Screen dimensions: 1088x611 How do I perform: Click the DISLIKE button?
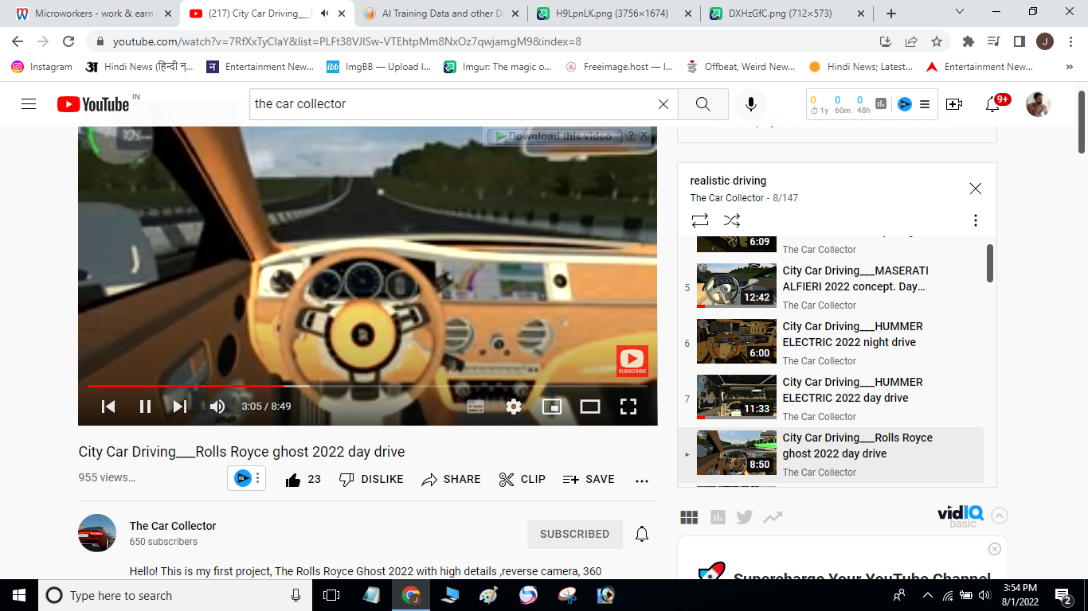(x=371, y=480)
